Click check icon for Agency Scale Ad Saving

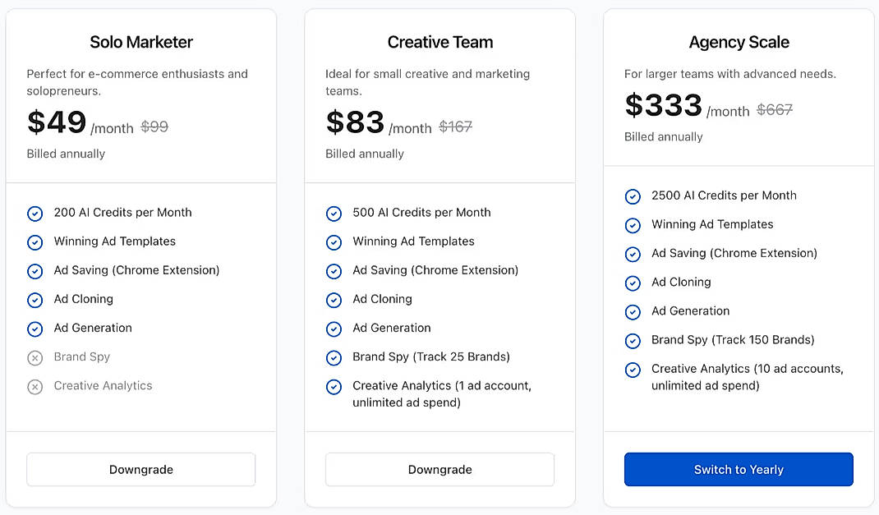633,255
